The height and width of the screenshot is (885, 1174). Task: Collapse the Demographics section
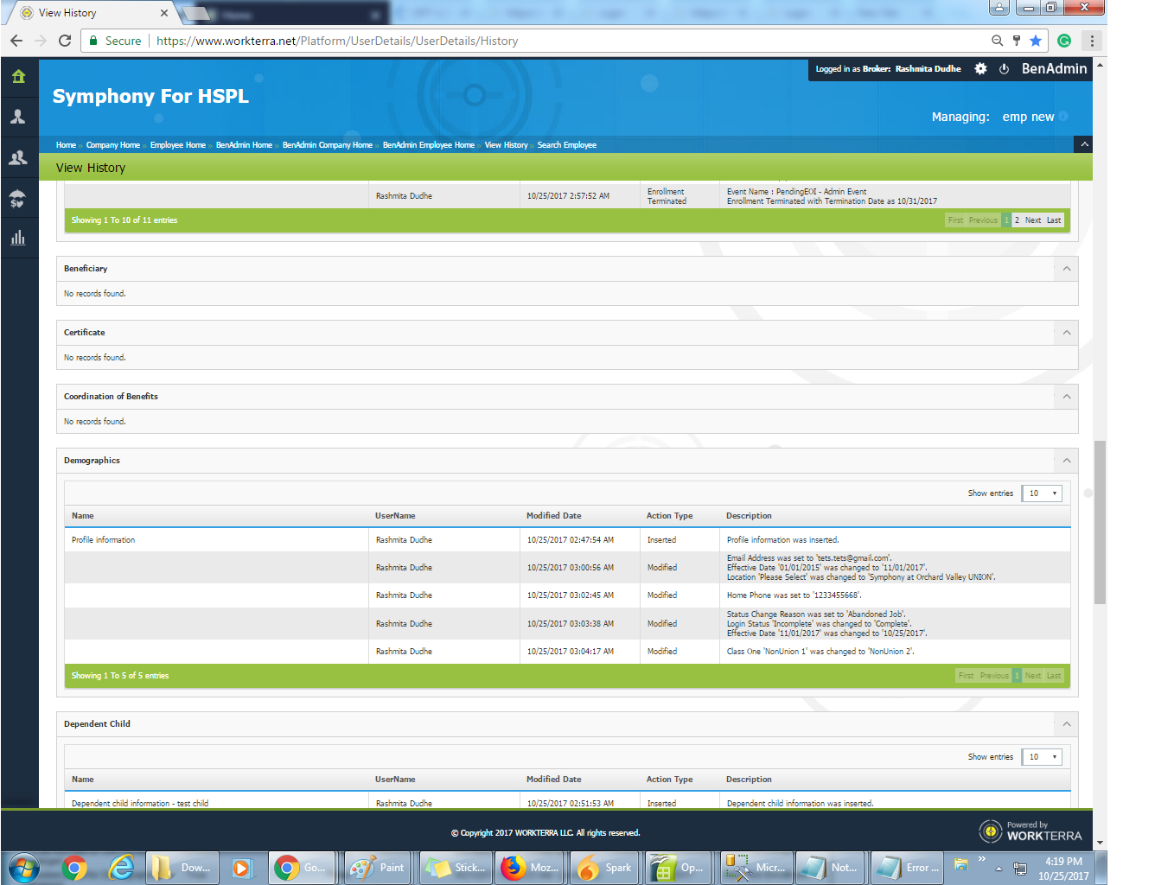1067,461
